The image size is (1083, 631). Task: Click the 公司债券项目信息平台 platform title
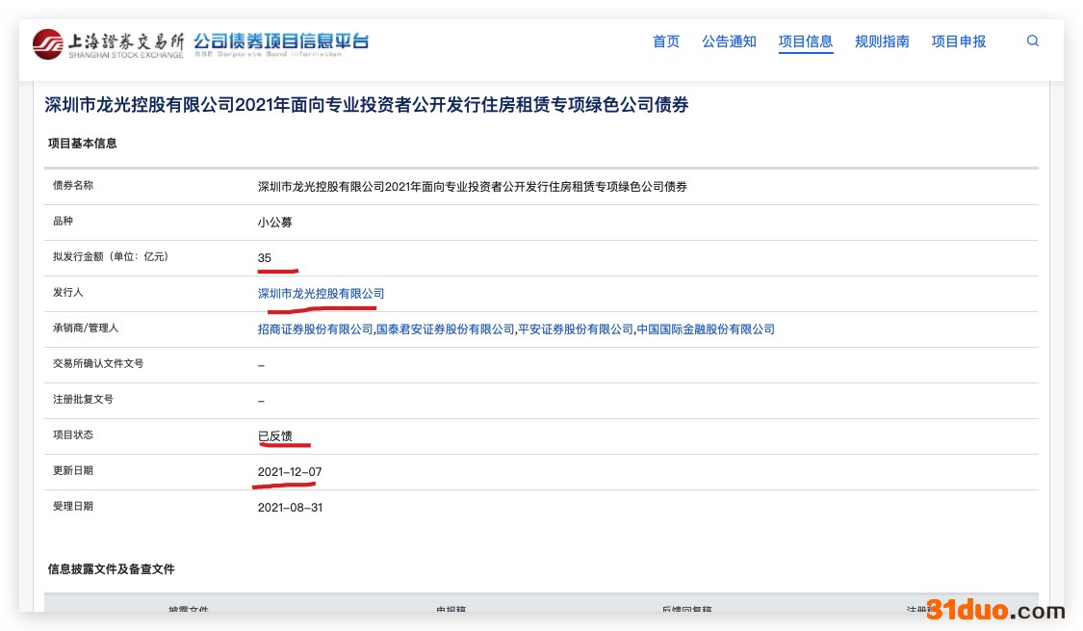280,42
